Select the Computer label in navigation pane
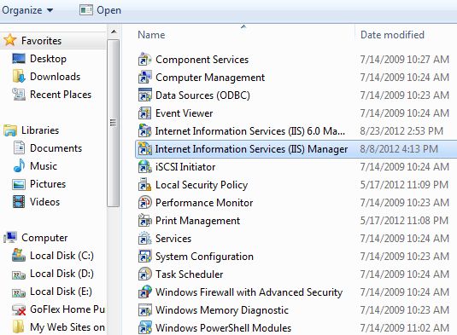457x335 pixels. tap(44, 238)
